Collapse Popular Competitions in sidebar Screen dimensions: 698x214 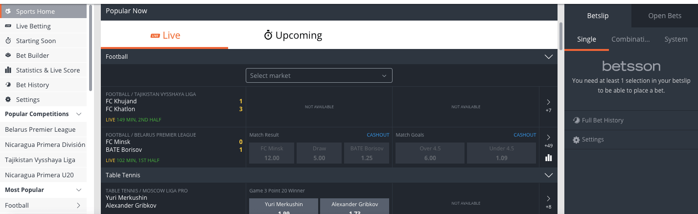(x=78, y=114)
